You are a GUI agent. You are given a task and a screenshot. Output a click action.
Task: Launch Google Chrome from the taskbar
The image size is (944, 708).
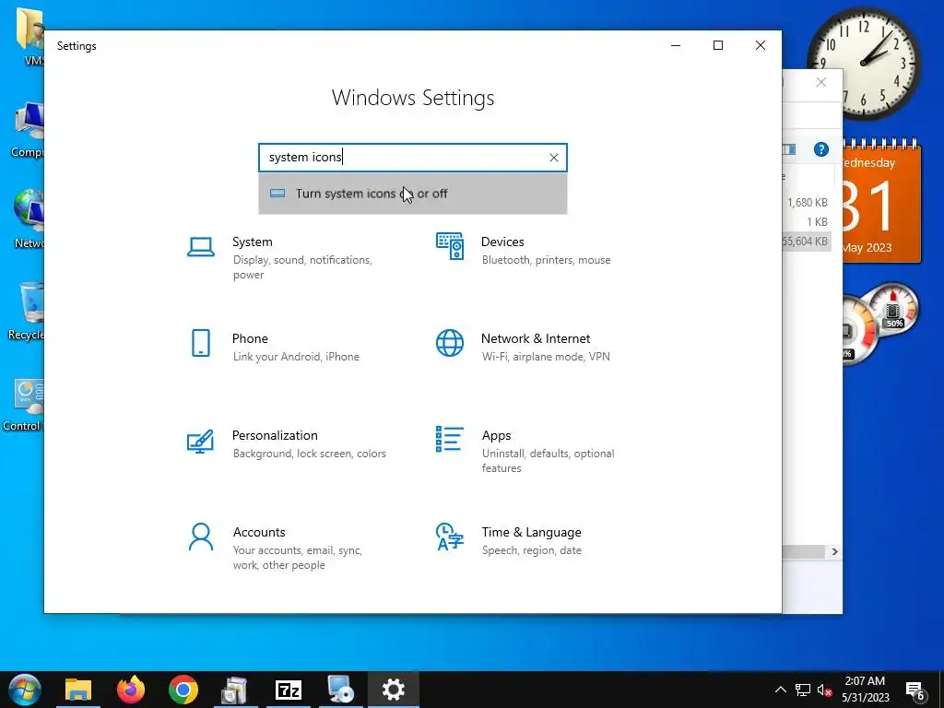(x=183, y=690)
